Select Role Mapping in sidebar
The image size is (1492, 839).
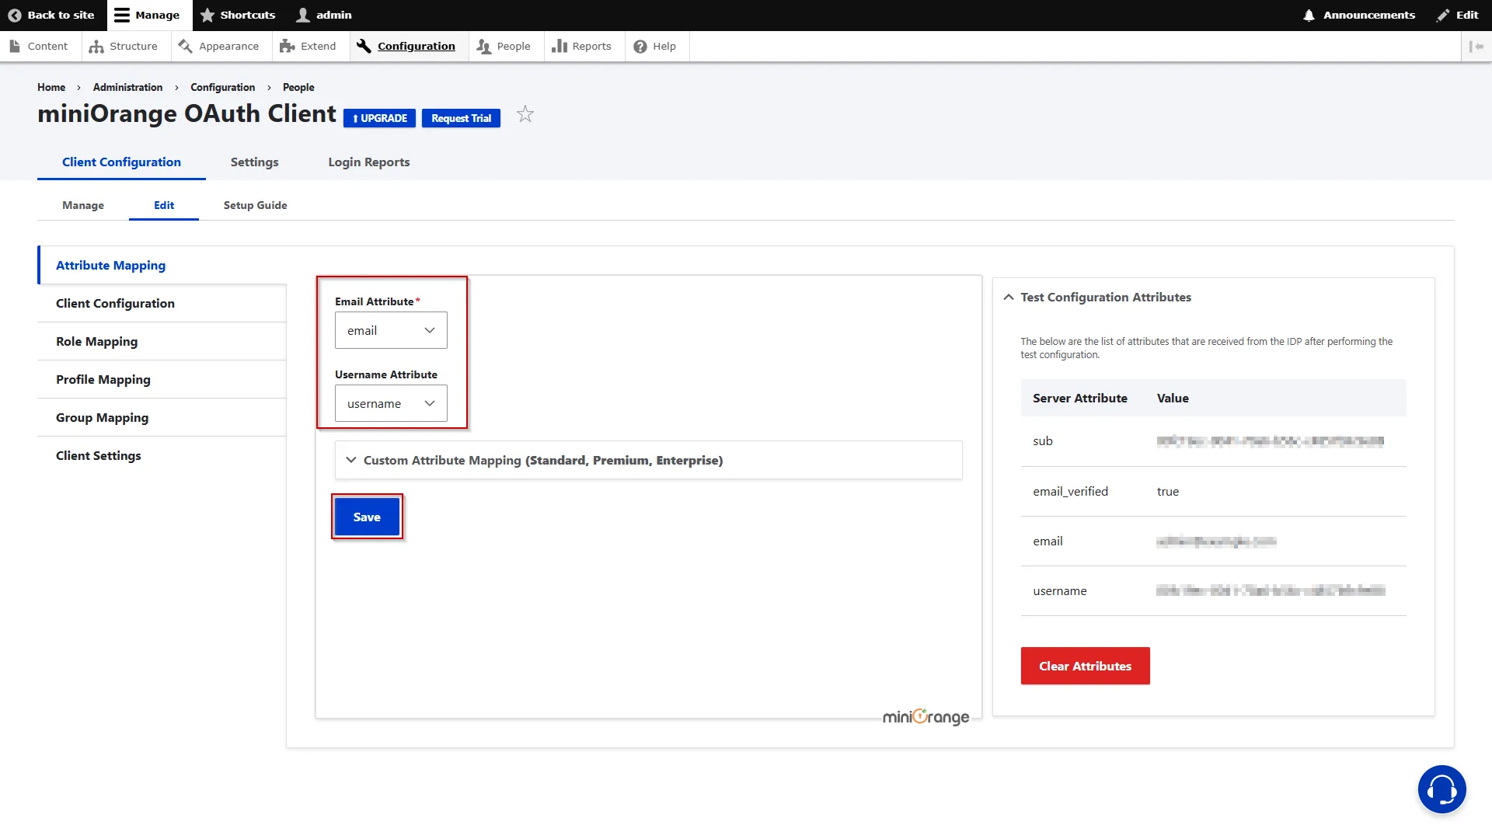coord(162,341)
